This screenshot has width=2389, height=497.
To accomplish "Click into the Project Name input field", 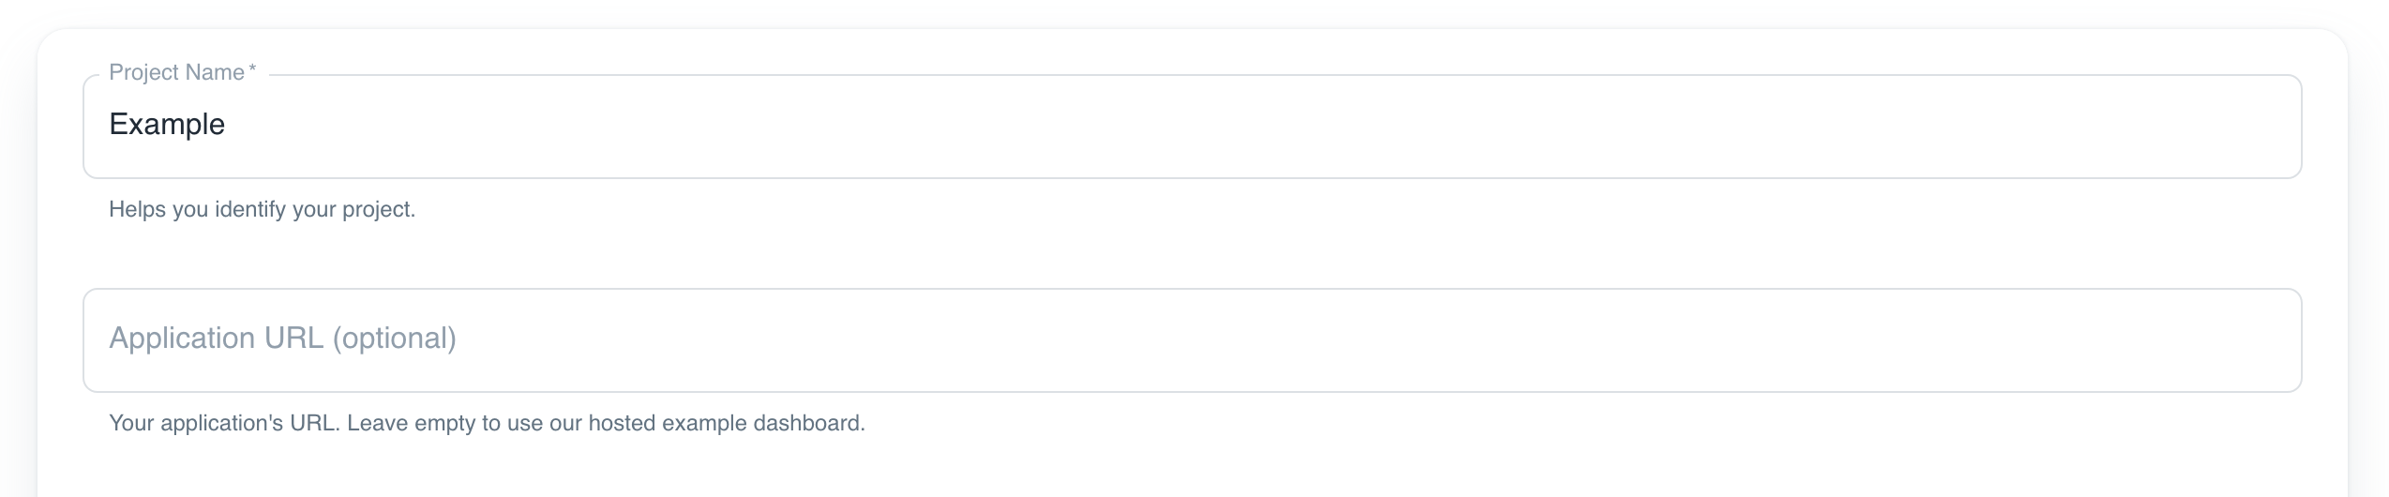I will pos(1191,126).
